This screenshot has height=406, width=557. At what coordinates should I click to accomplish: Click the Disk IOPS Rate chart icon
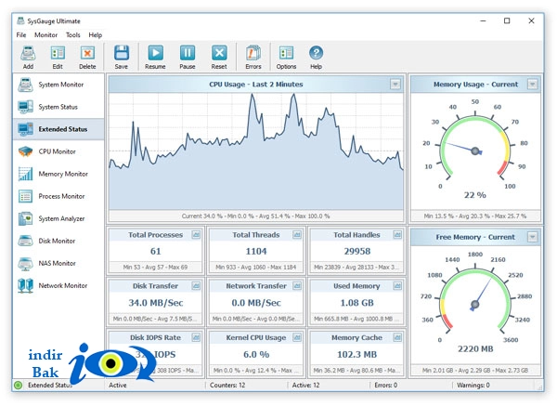coord(196,337)
